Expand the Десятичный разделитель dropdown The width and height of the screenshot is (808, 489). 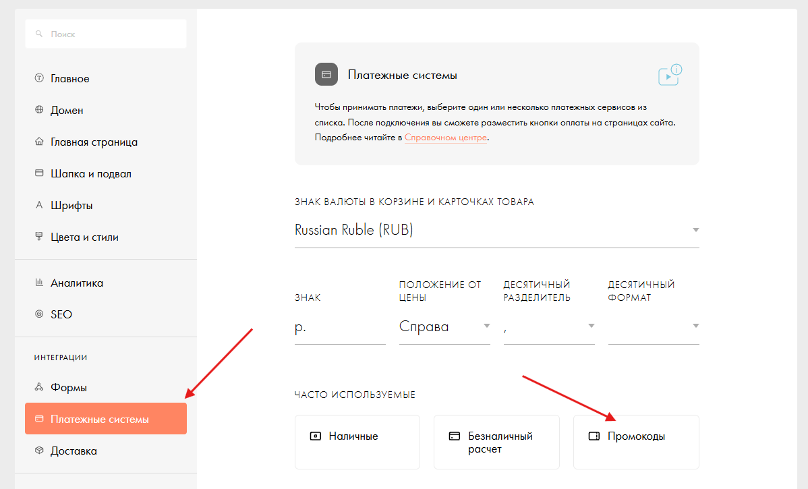tap(549, 326)
